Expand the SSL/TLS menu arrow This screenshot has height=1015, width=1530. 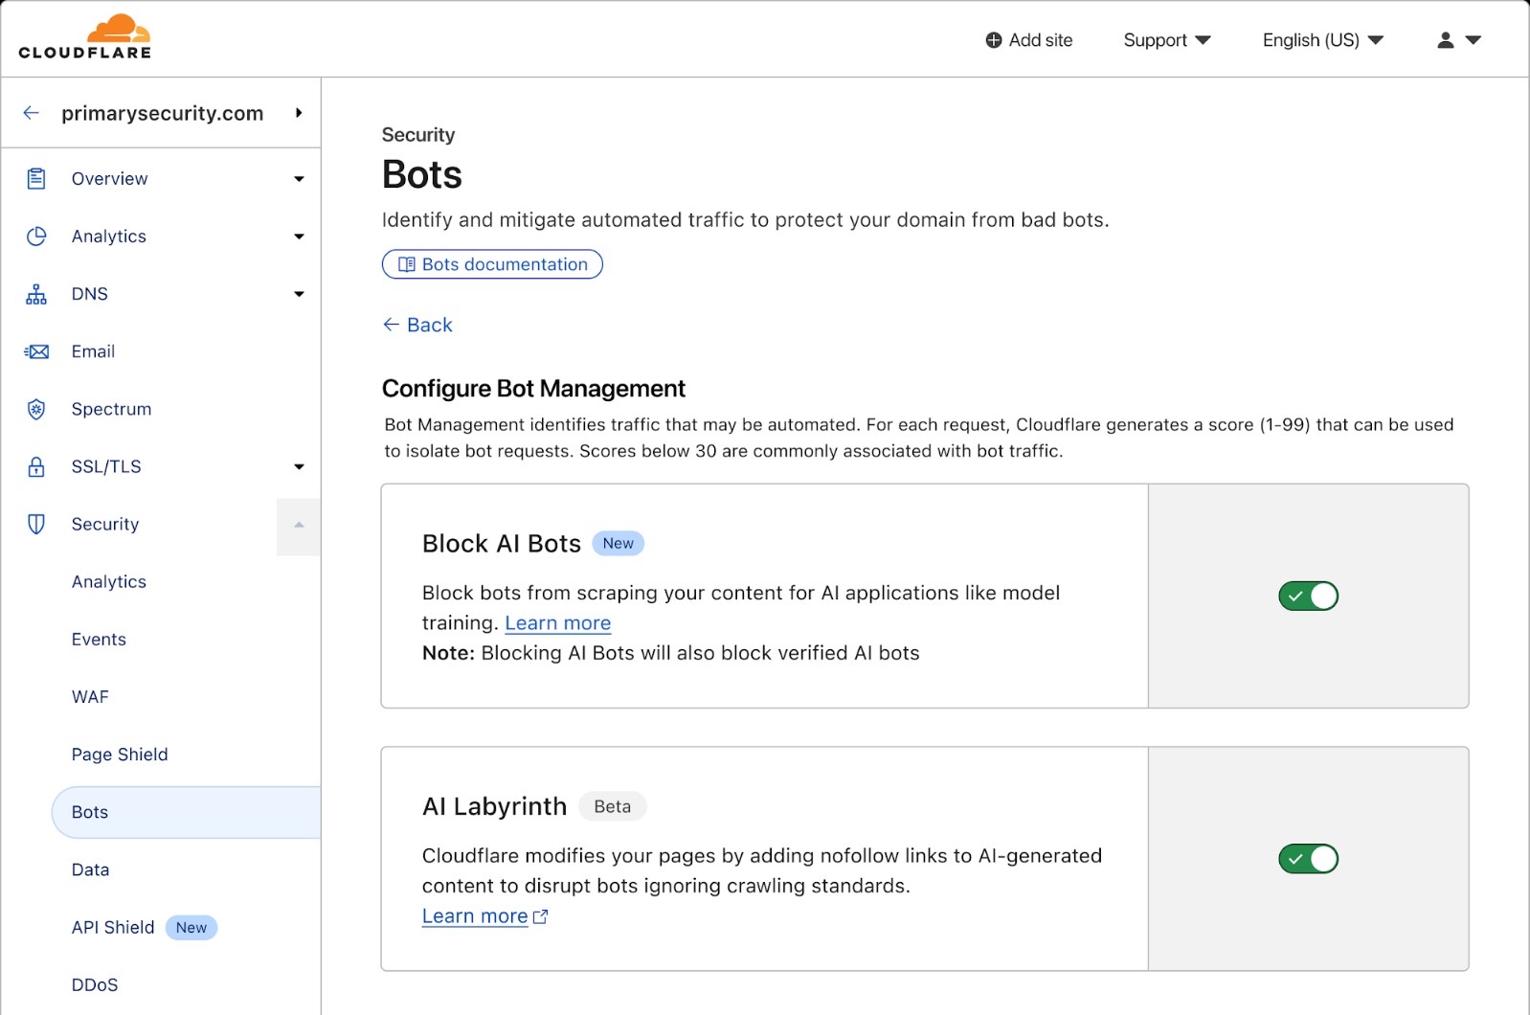point(299,466)
